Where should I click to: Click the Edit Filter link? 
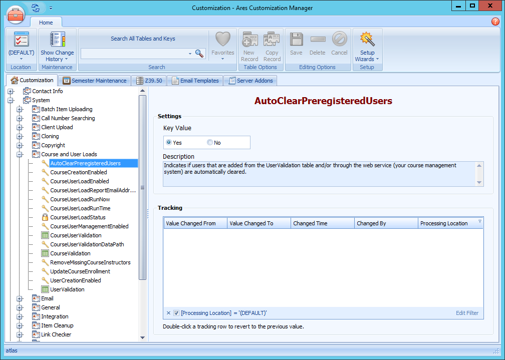click(x=466, y=313)
